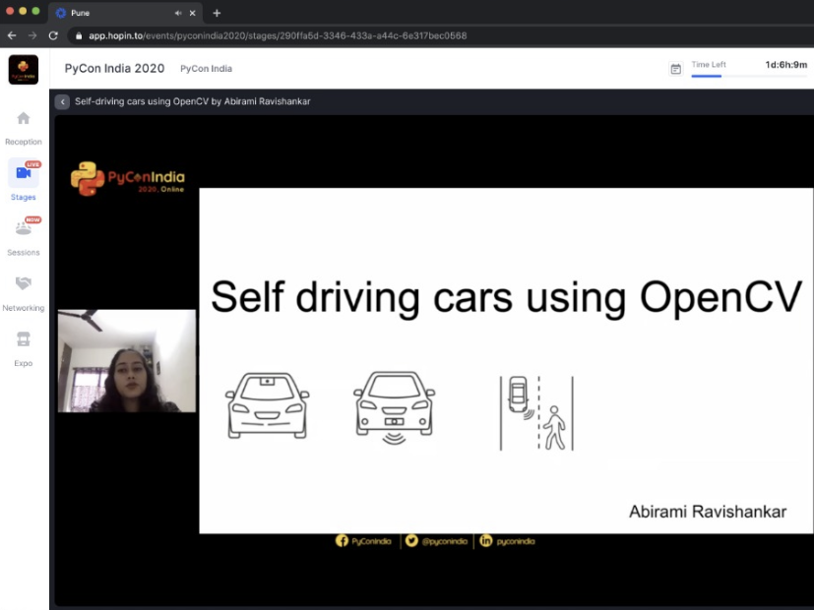Click the Sessions label
814x610 pixels.
(24, 253)
